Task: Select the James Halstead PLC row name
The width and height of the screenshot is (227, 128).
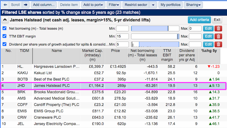Action: (52, 86)
